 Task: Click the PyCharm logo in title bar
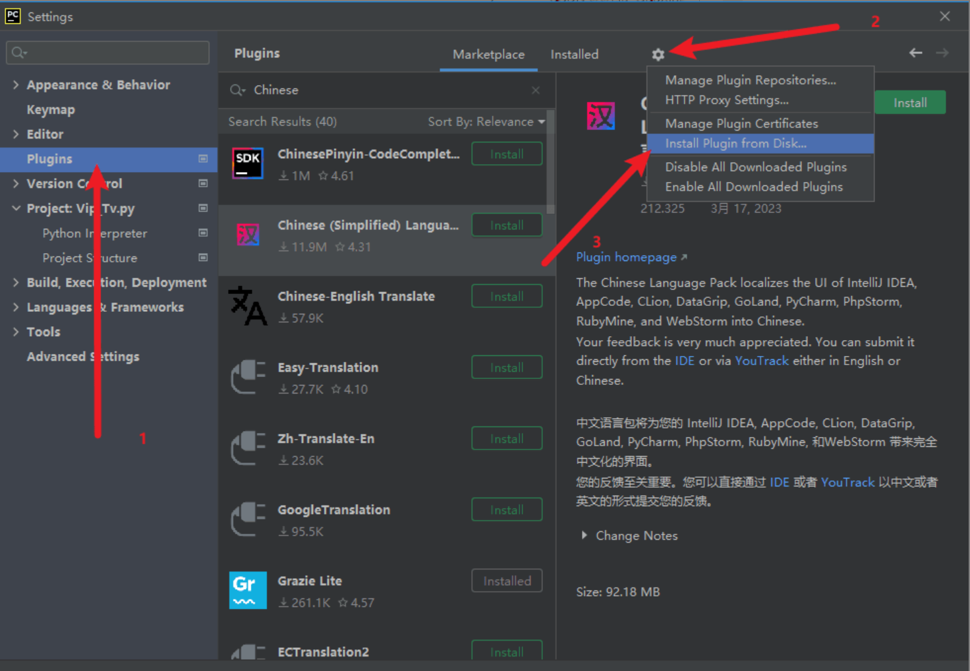pyautogui.click(x=13, y=16)
